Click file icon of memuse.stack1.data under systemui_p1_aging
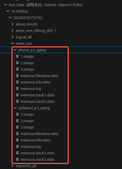 click(18, 153)
